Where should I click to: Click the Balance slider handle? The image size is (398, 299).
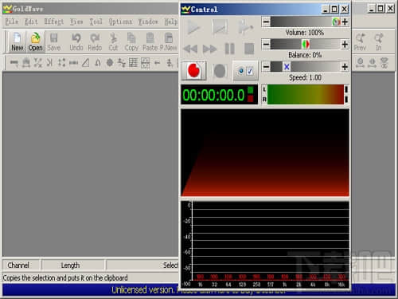(x=306, y=44)
